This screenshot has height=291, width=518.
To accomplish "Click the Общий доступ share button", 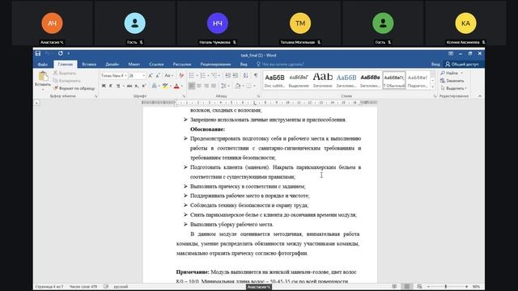I will click(x=462, y=65).
